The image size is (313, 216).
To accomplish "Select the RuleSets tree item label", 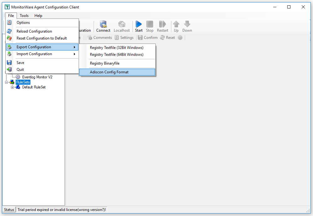I will coord(23,82).
